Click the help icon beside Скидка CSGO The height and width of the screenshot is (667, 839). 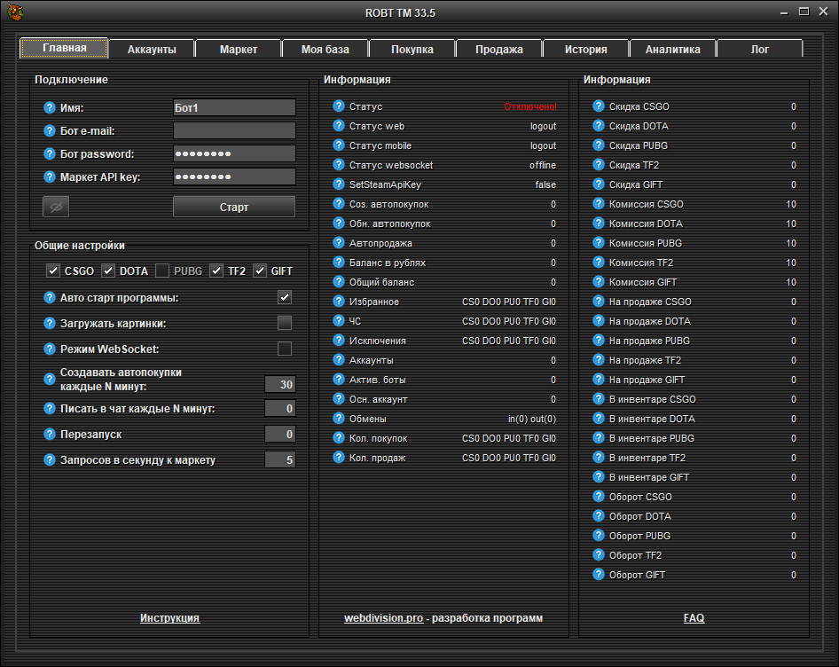598,106
